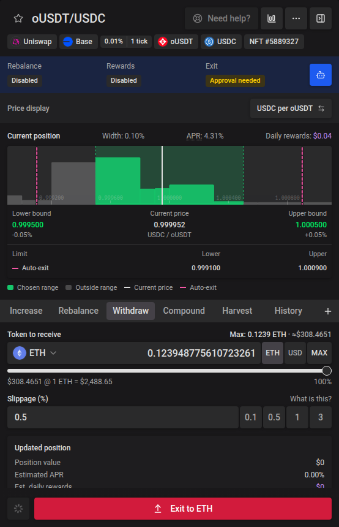
Task: Click the Width: 0.10% label
Action: [123, 136]
